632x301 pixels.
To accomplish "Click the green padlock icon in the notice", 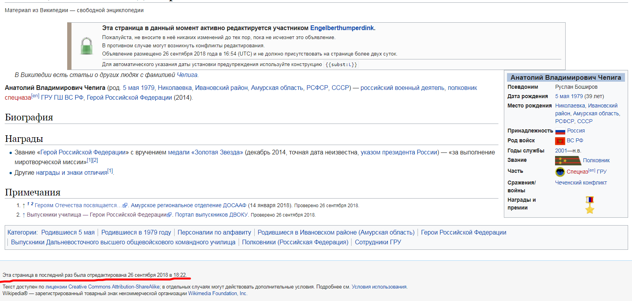I will click(x=86, y=46).
